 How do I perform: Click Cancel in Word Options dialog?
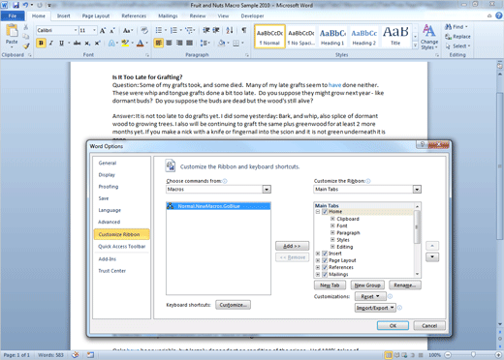point(429,325)
